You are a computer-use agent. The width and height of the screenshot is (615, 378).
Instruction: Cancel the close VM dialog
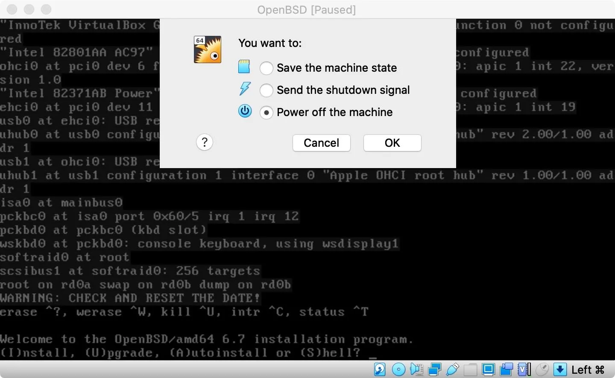(321, 143)
